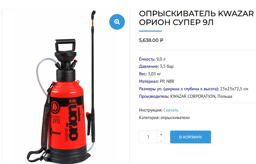Select the product title Опрыскиватель Kwazar
Screen dimensions: 256x164
[196, 18]
